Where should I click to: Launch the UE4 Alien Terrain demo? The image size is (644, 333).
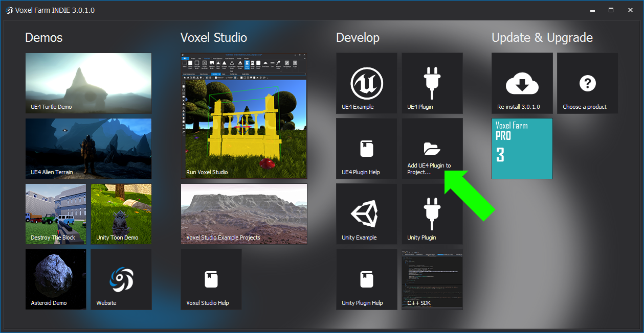[x=88, y=149]
